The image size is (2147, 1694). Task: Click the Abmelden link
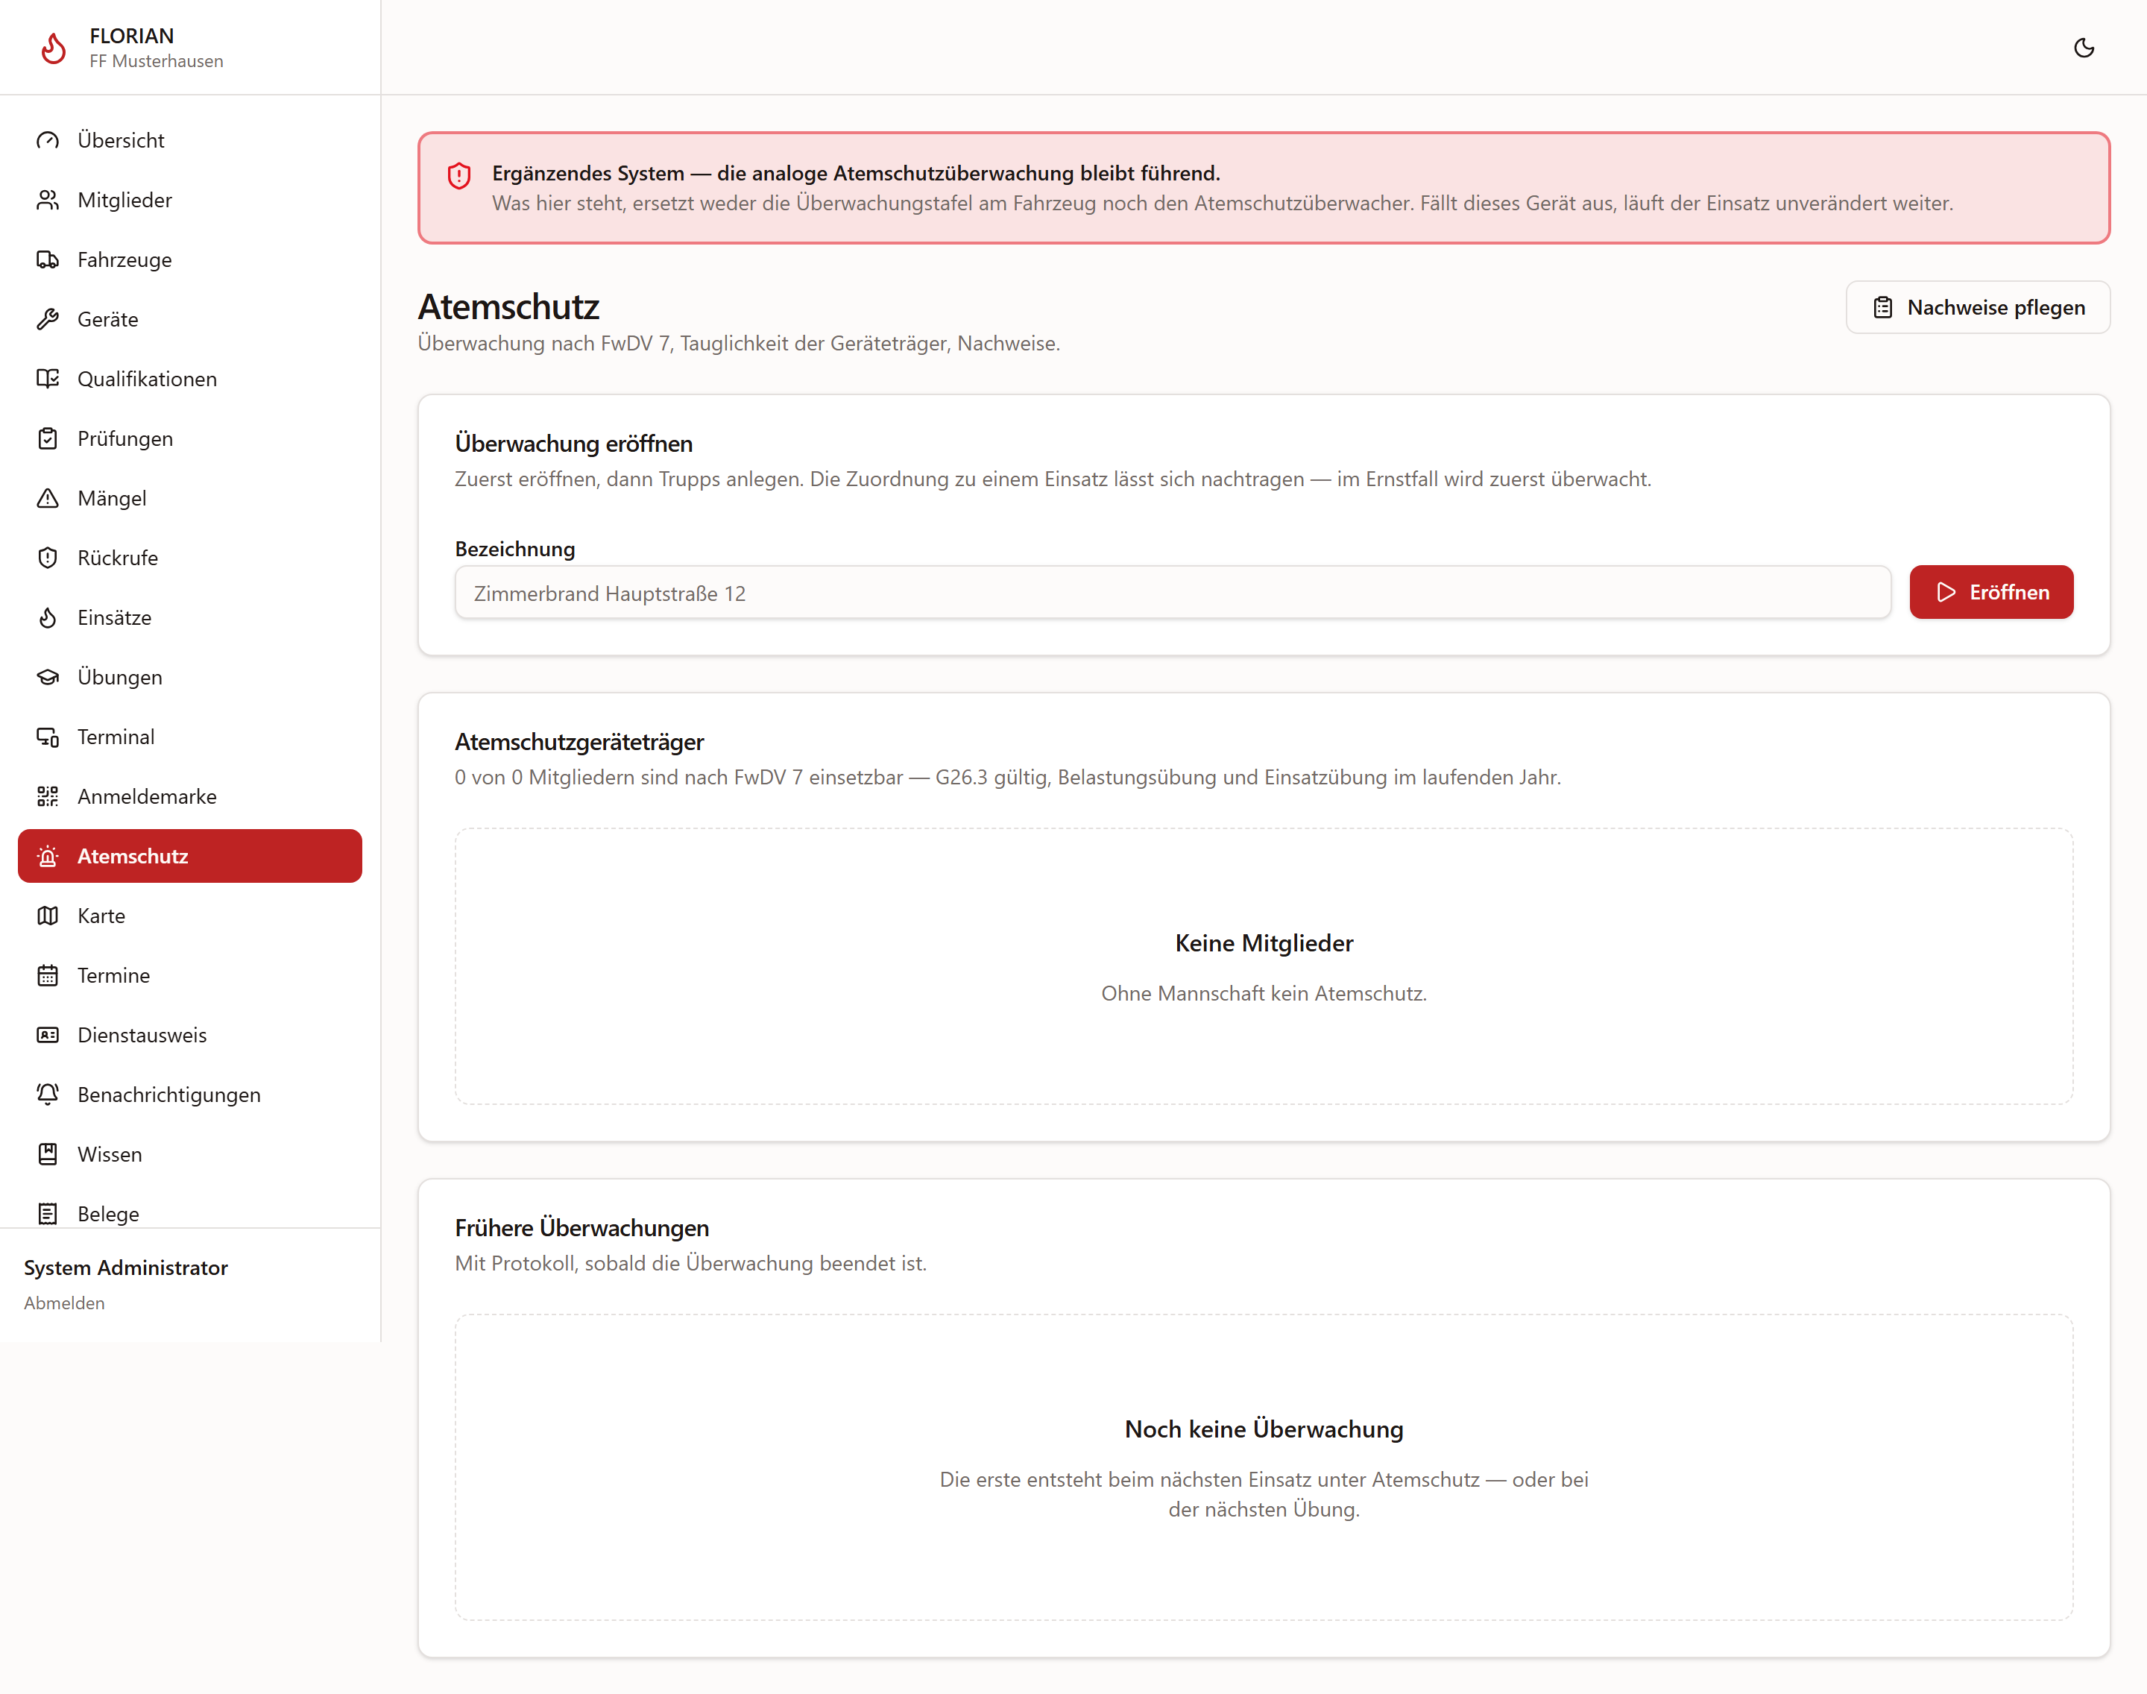pyautogui.click(x=64, y=1303)
